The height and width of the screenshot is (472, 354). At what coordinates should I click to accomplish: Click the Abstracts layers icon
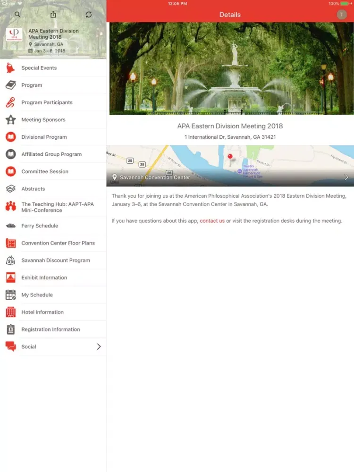[x=10, y=189]
